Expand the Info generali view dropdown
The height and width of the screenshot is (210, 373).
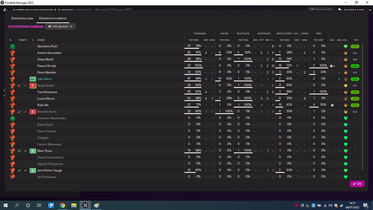click(x=60, y=27)
